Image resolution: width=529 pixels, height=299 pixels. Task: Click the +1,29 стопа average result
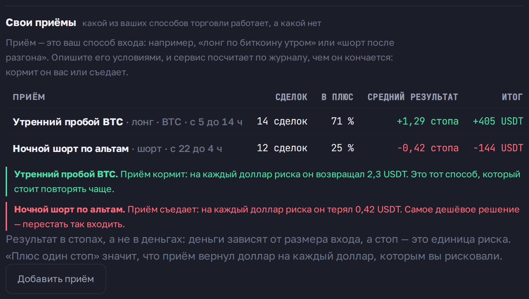point(427,121)
